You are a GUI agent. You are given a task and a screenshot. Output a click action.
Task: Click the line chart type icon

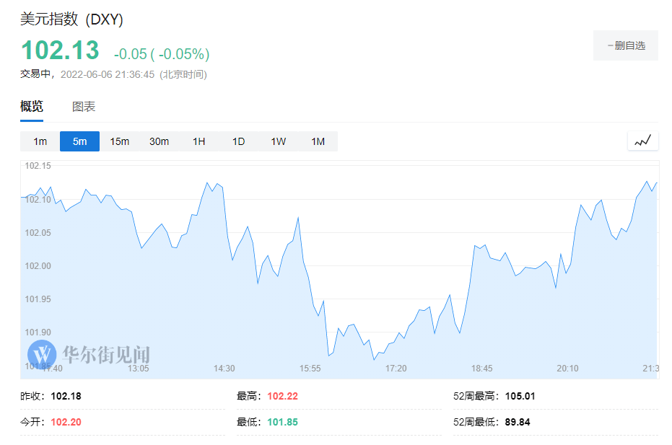[x=642, y=141]
